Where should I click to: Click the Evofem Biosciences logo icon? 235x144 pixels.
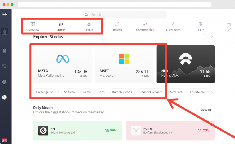[136, 131]
